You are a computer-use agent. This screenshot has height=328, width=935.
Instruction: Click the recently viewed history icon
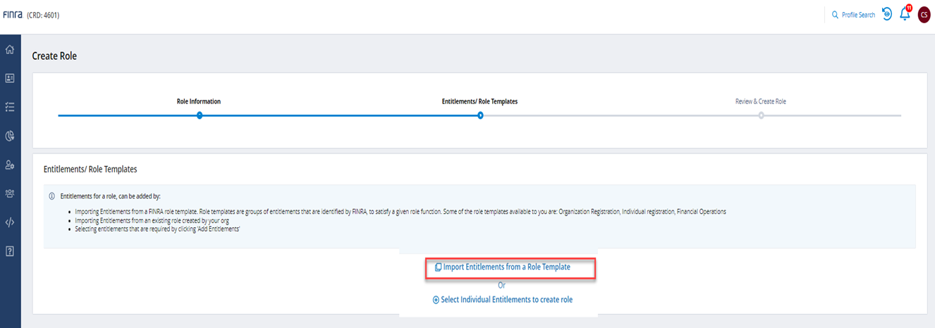[887, 15]
